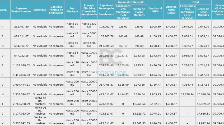Click total value 19.912,24
The image size is (224, 126).
tap(203, 123)
